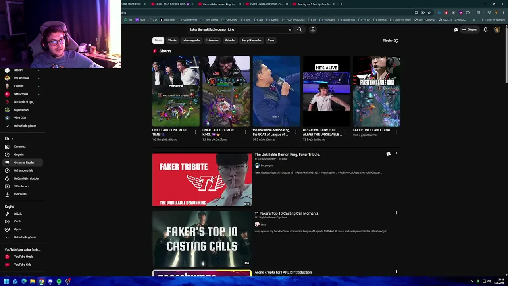Open the Game Events bookmark folder
The width and height of the screenshot is (508, 286).
(x=188, y=20)
